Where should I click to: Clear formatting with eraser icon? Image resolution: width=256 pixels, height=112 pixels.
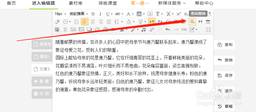point(57,22)
